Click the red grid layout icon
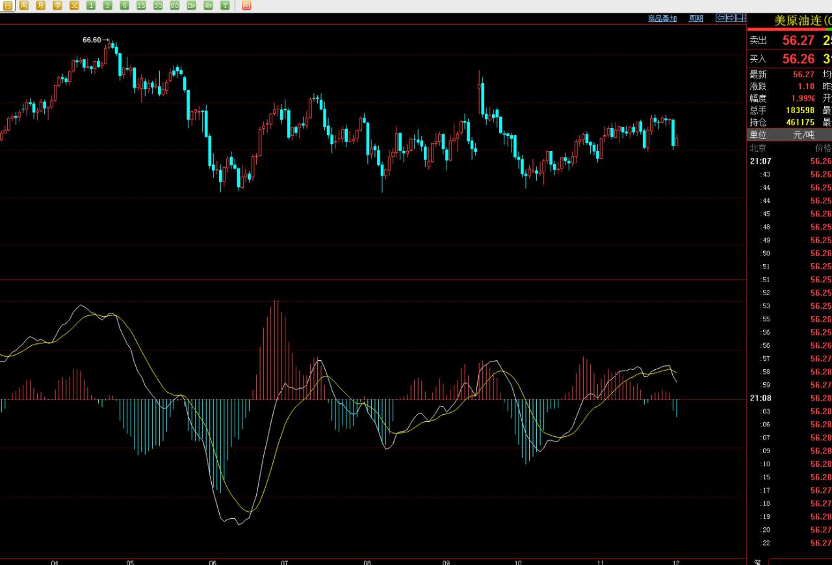Screen dimensions: 832x565 click(246, 5)
